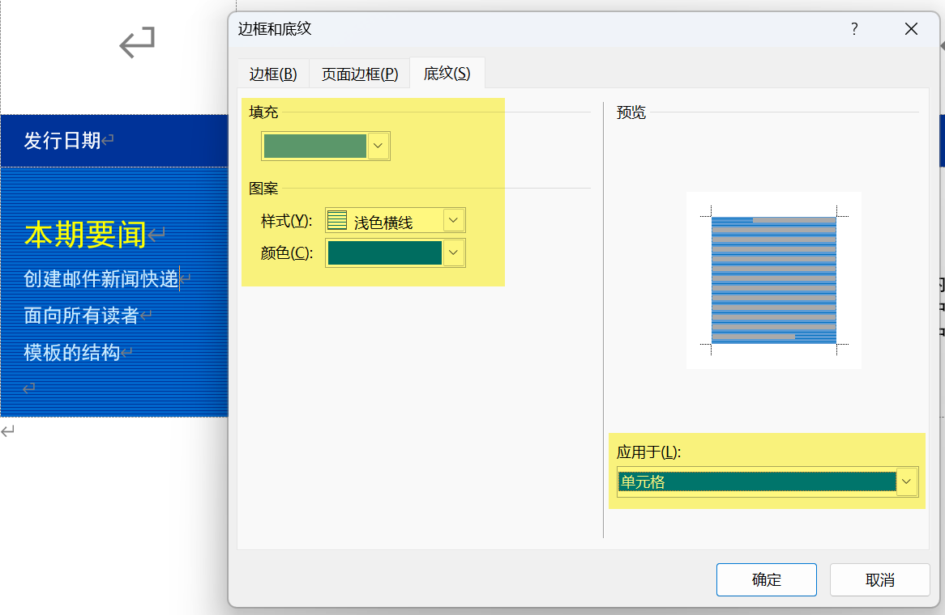Viewport: 945px width, 615px height.
Task: Cancel the dialog with 取消
Action: 879,579
